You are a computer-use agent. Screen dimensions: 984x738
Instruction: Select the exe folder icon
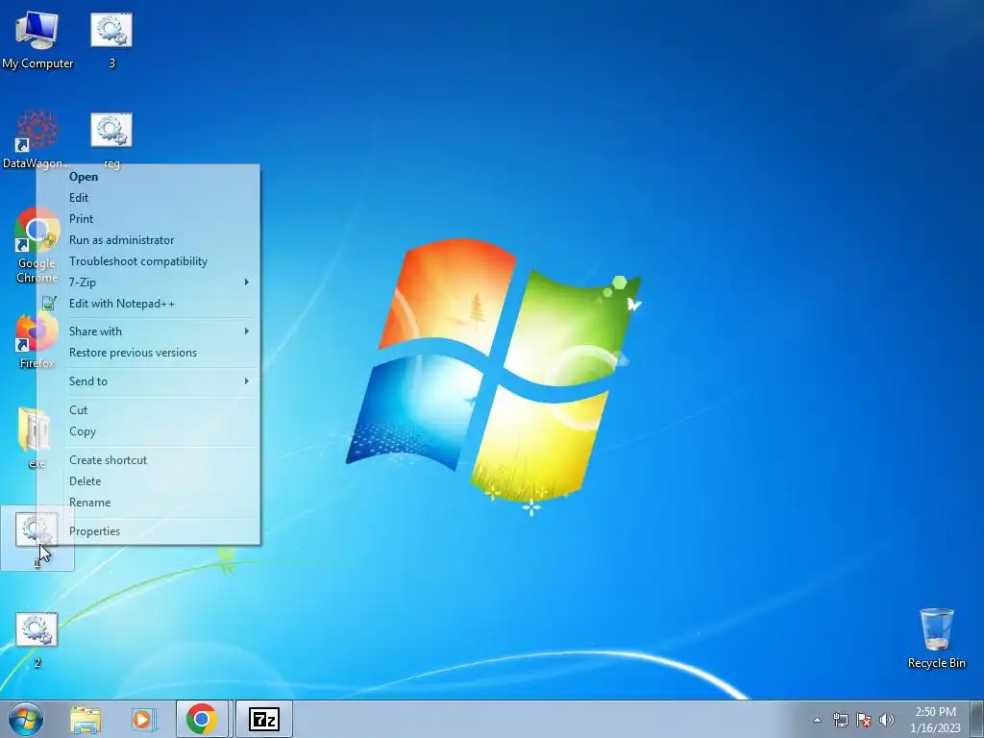tap(37, 438)
